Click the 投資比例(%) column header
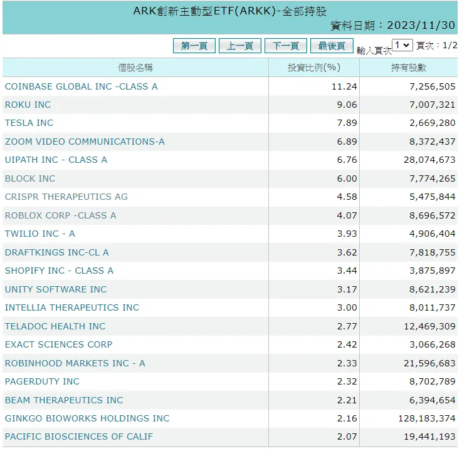This screenshot has width=462, height=449. (x=314, y=68)
